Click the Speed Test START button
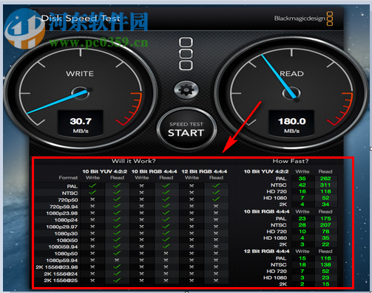Image resolution: width=372 pixels, height=293 pixels. [186, 129]
